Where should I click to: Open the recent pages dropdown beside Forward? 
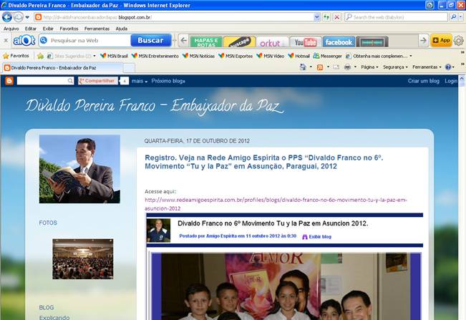click(x=27, y=17)
